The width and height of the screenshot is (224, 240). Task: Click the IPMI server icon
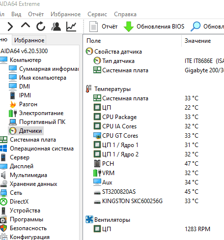13,95
